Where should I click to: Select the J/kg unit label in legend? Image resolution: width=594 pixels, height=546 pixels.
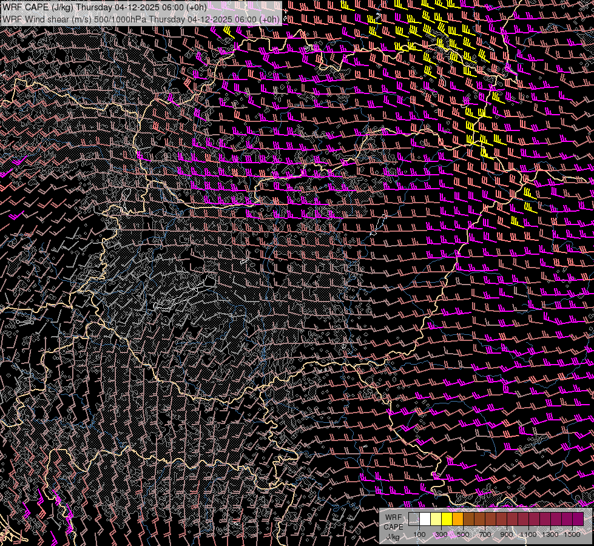(x=393, y=536)
